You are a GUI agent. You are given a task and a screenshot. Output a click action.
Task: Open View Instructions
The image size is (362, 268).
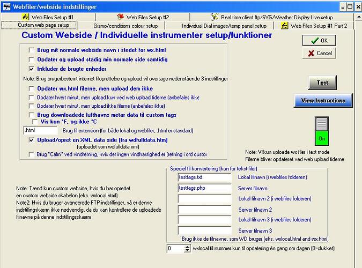click(323, 100)
